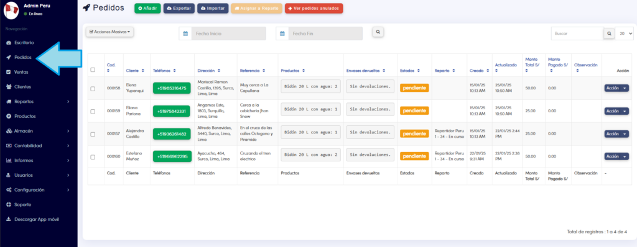Click the Productos icon in sidebar
The image size is (637, 247).
[9, 117]
